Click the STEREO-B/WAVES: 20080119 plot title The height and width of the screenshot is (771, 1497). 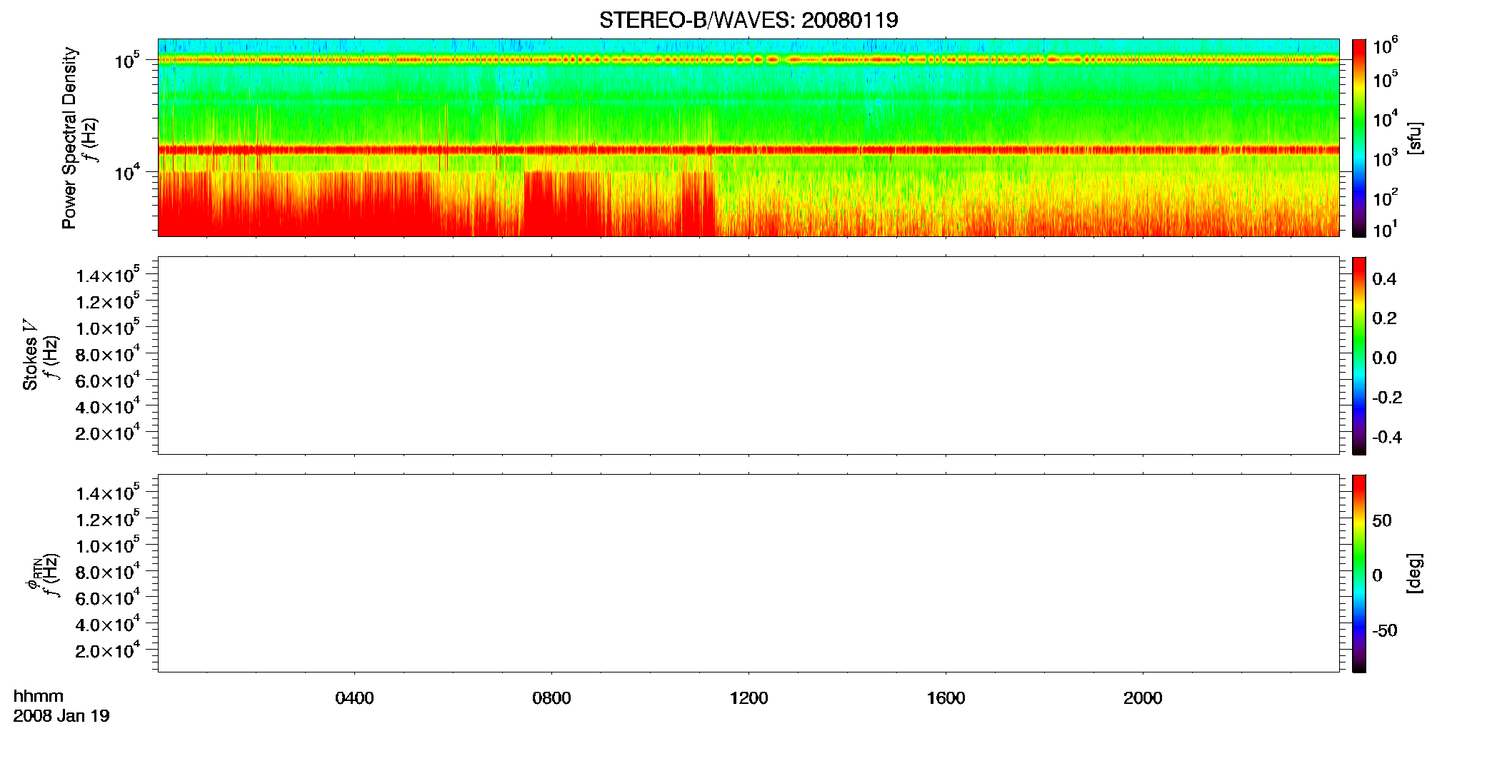pyautogui.click(x=748, y=20)
